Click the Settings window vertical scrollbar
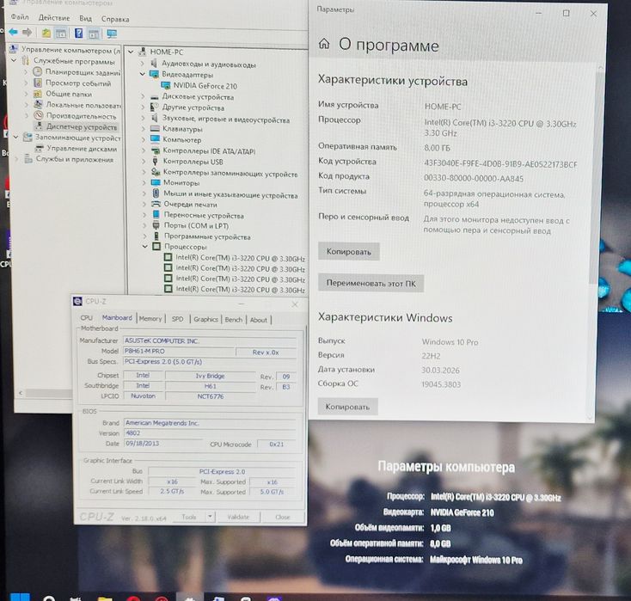The image size is (631, 601). tap(595, 177)
